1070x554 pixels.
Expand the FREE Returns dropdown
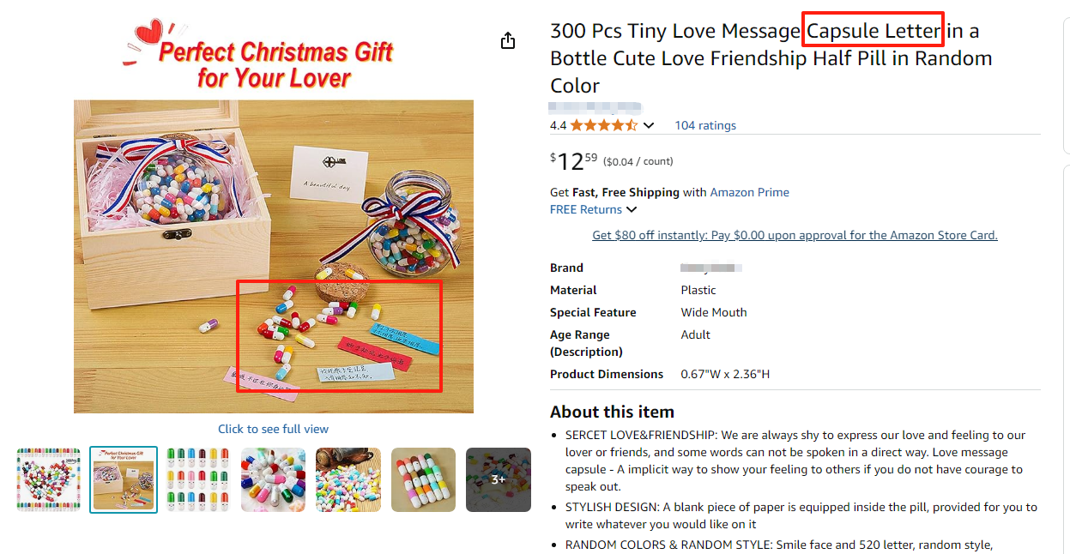click(632, 209)
